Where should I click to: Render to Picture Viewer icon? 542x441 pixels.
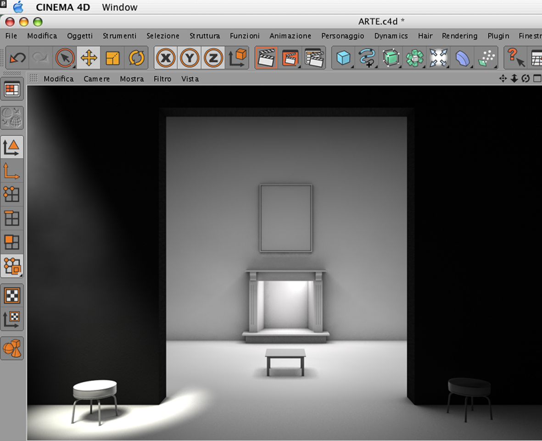pos(290,58)
